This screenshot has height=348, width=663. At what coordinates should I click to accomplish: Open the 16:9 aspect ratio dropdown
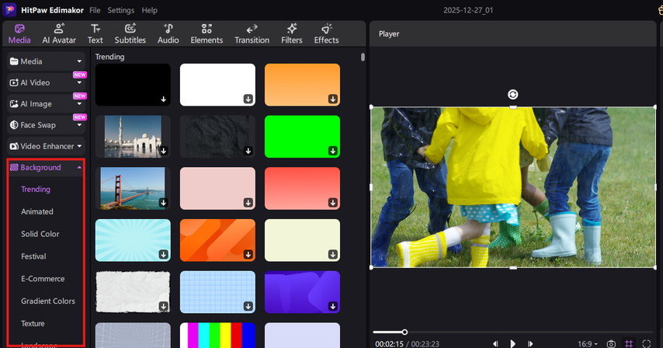pos(588,344)
